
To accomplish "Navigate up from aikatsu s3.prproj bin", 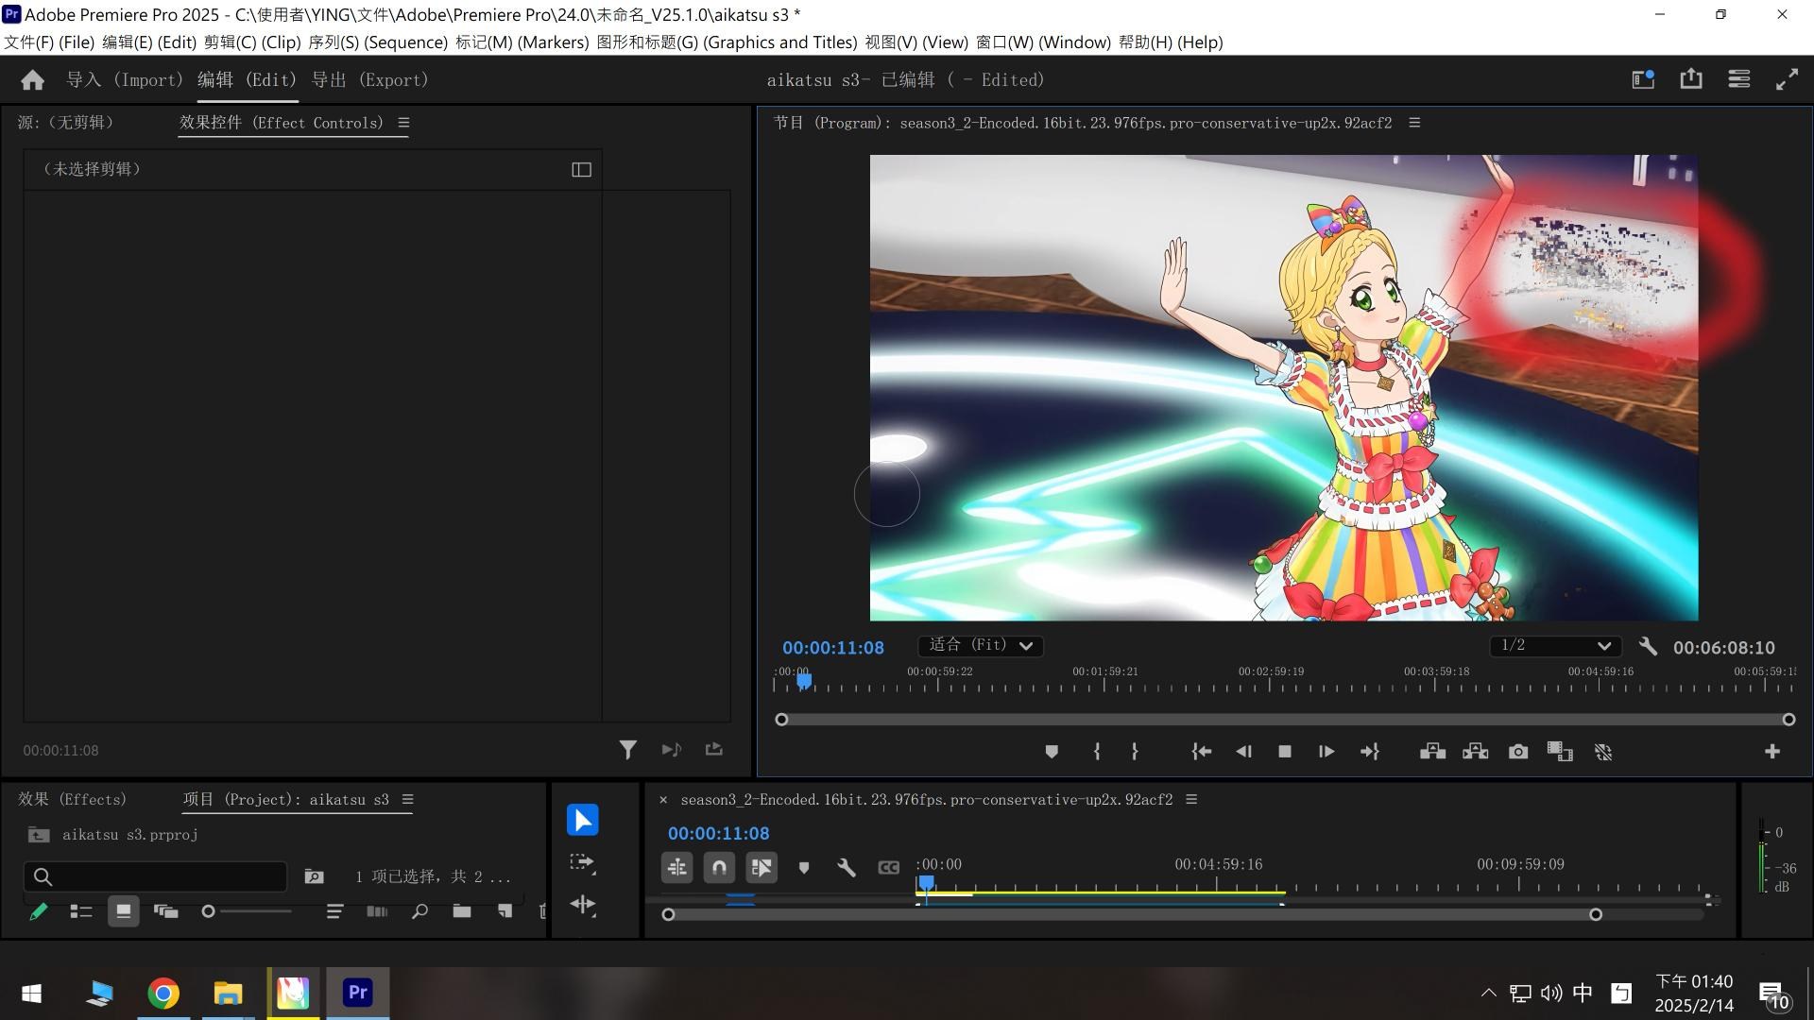I will 39,835.
